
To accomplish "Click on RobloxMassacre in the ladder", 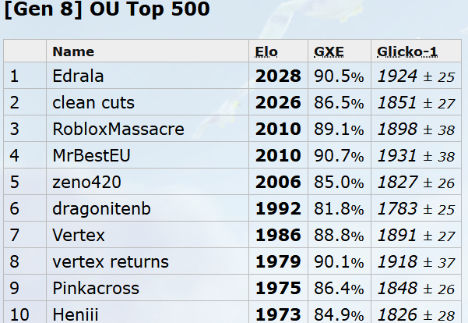I will [118, 130].
